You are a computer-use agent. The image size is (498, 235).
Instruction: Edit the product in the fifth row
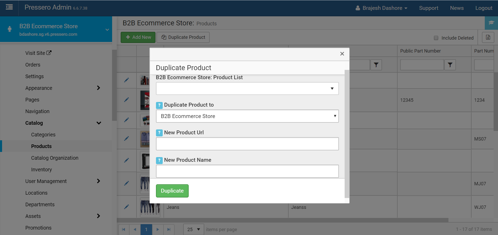click(x=126, y=160)
